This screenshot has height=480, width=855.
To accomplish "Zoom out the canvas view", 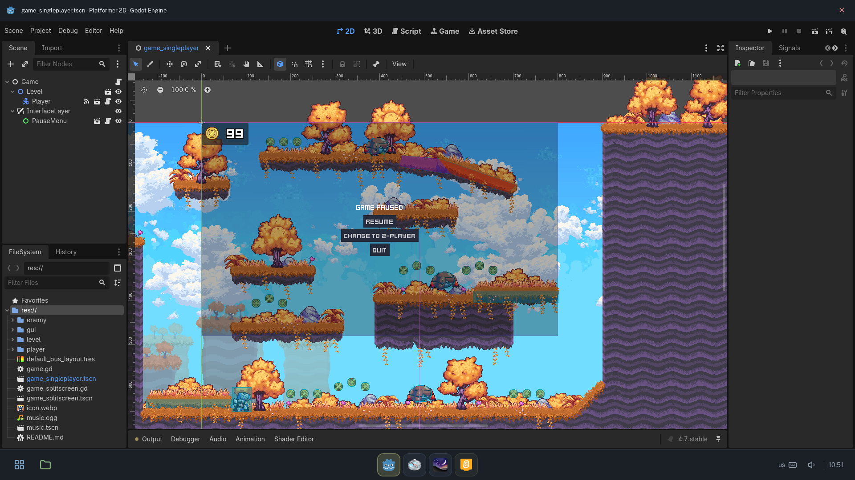I will (160, 90).
